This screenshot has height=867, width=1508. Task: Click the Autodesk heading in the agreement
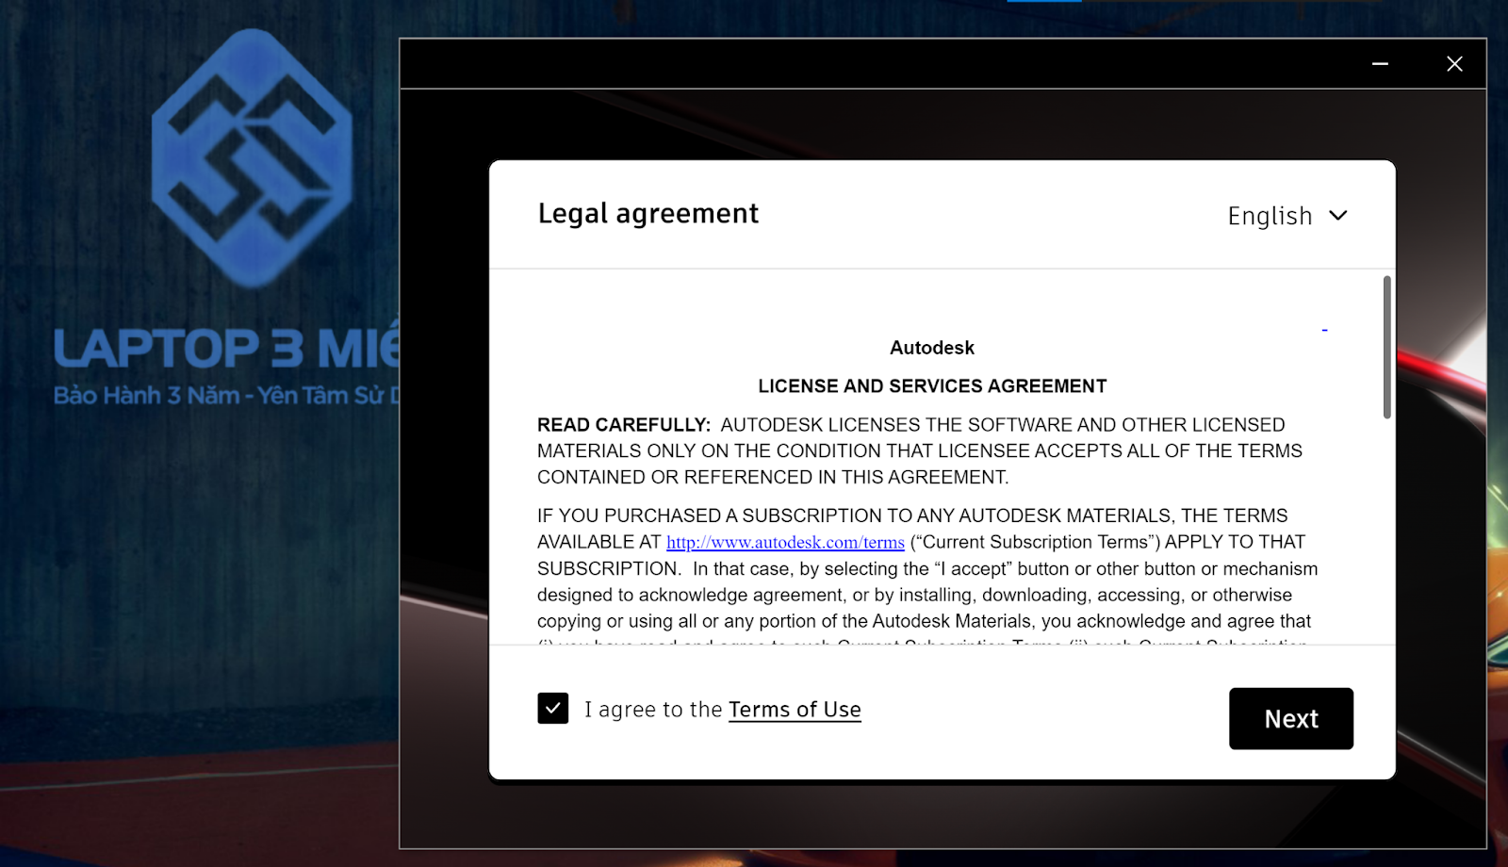(x=932, y=348)
